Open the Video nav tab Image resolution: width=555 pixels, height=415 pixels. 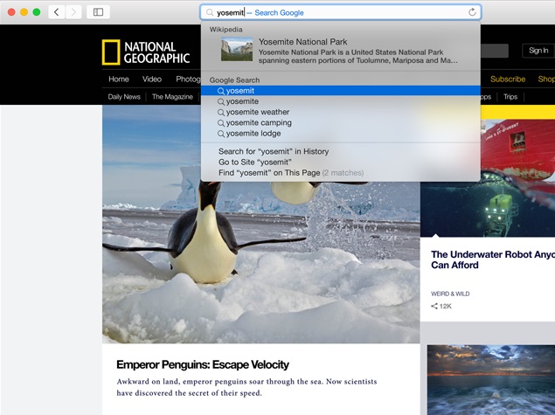[152, 80]
